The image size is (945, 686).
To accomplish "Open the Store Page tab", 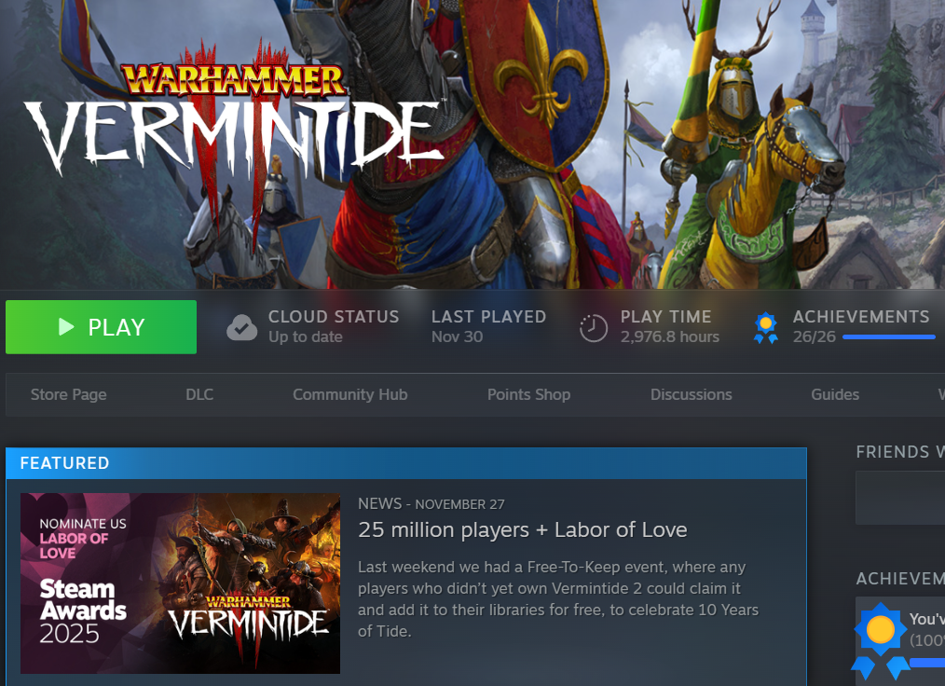I will point(69,394).
